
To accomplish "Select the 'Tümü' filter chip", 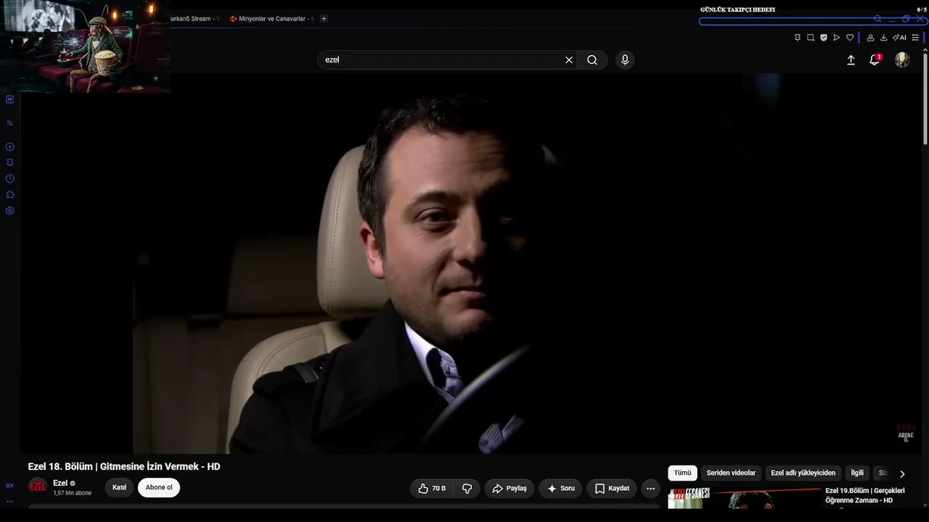I will click(682, 473).
